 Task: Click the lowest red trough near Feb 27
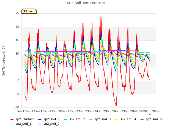tap(116, 105)
